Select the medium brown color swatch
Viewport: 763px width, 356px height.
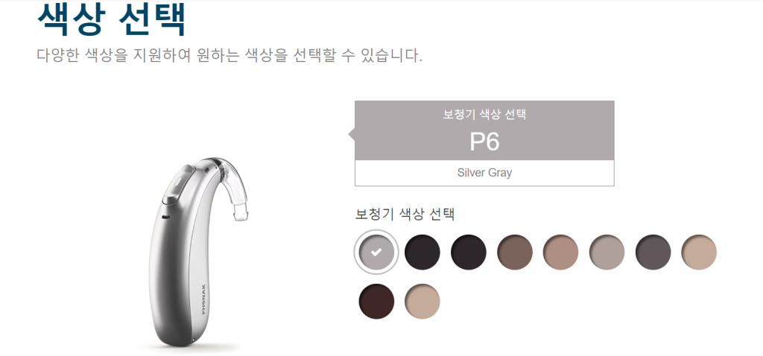click(515, 252)
